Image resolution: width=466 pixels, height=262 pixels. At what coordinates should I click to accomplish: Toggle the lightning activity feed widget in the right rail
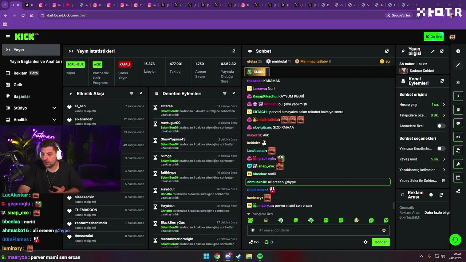tap(458, 96)
